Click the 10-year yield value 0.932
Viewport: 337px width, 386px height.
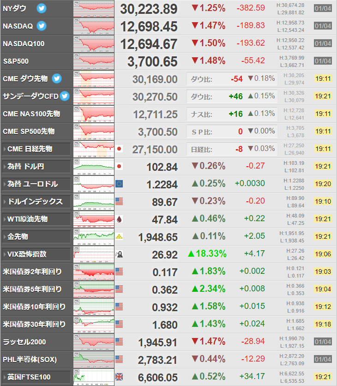(x=165, y=308)
